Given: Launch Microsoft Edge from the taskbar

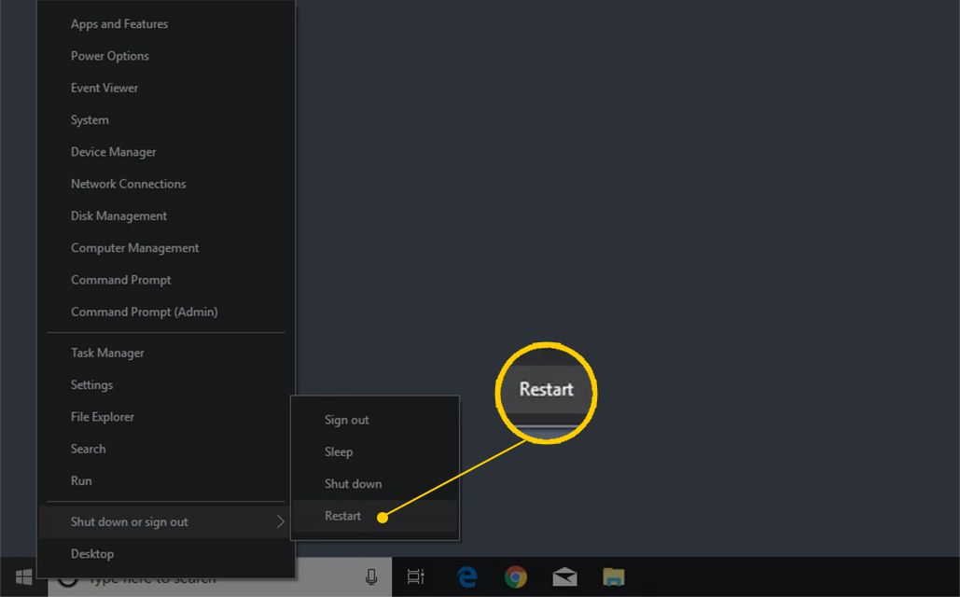Looking at the screenshot, I should [x=467, y=577].
